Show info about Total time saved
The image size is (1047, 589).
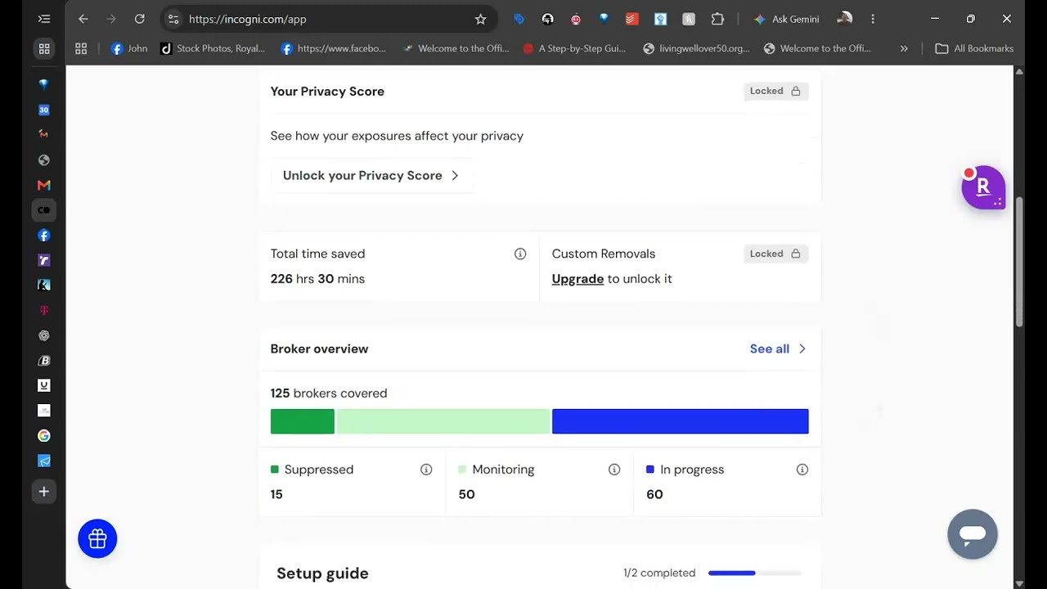[x=520, y=254]
